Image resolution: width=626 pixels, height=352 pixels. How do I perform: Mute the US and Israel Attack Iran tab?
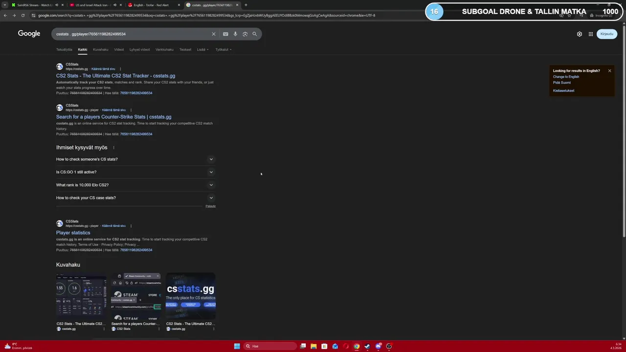pos(114,5)
